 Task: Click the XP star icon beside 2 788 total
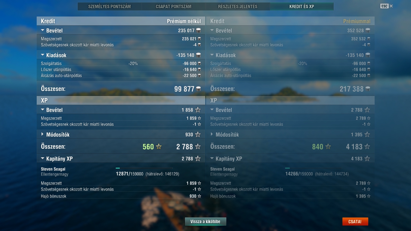(198, 146)
